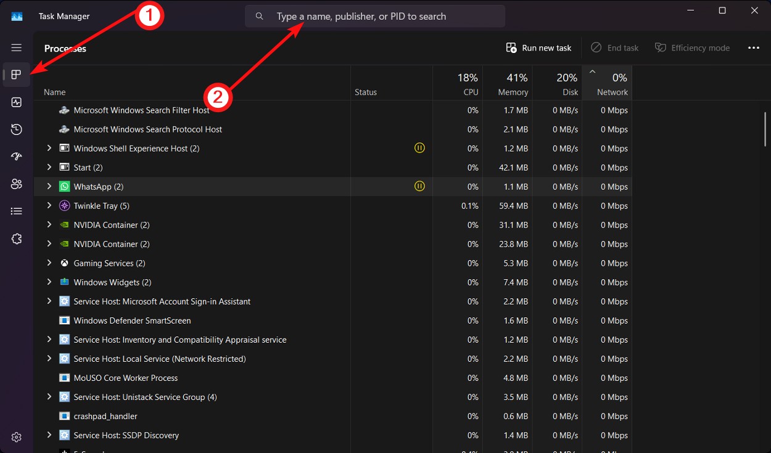
Task: Open Task Manager settings via the gear icon
Action: point(16,436)
